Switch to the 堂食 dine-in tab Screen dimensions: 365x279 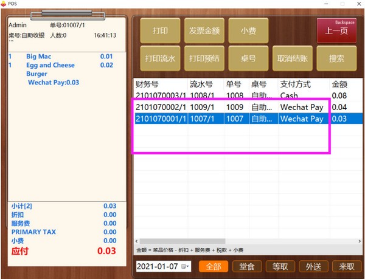[x=247, y=266]
